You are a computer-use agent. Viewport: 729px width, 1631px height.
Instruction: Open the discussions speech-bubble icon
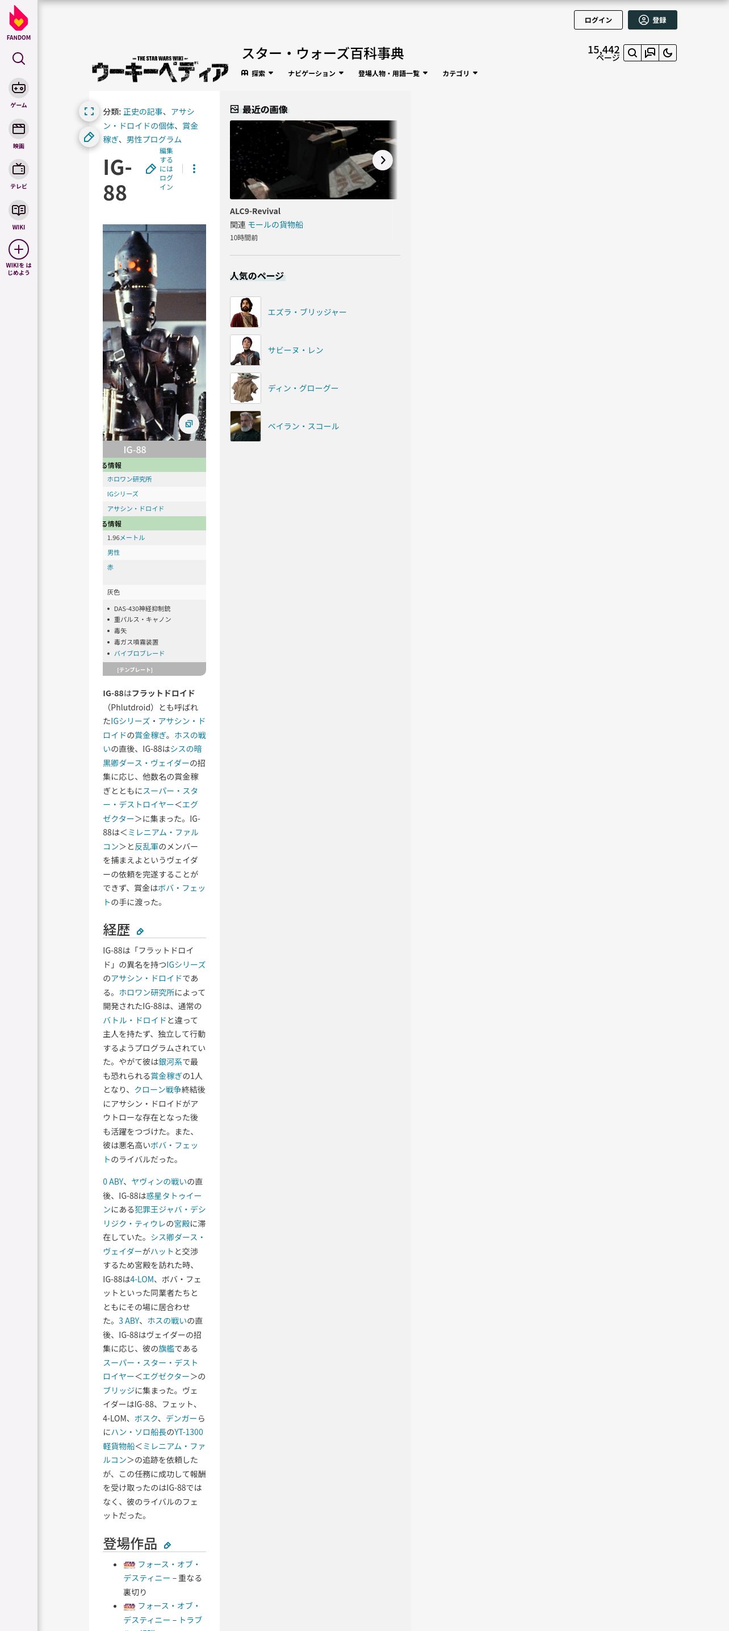pos(650,53)
